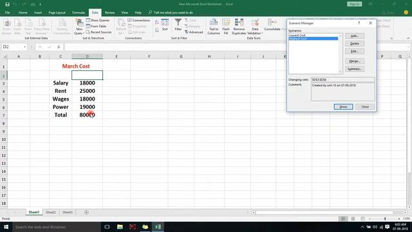Image resolution: width=412 pixels, height=232 pixels.
Task: Open Task View on taskbar
Action: 107,227
